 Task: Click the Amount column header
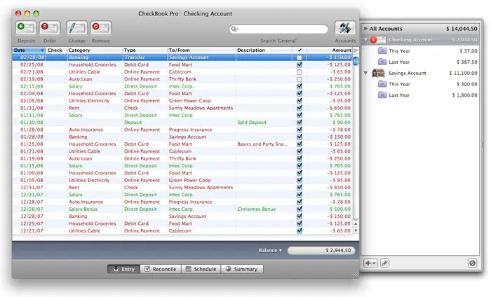330,50
